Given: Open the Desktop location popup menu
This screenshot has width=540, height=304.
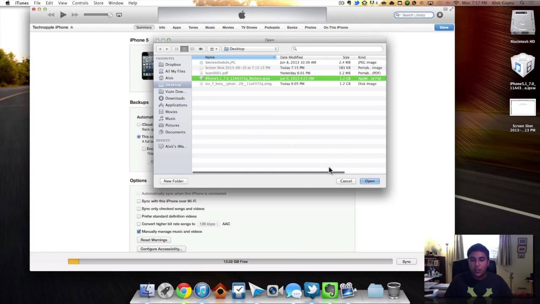Looking at the screenshot, I should tap(250, 49).
